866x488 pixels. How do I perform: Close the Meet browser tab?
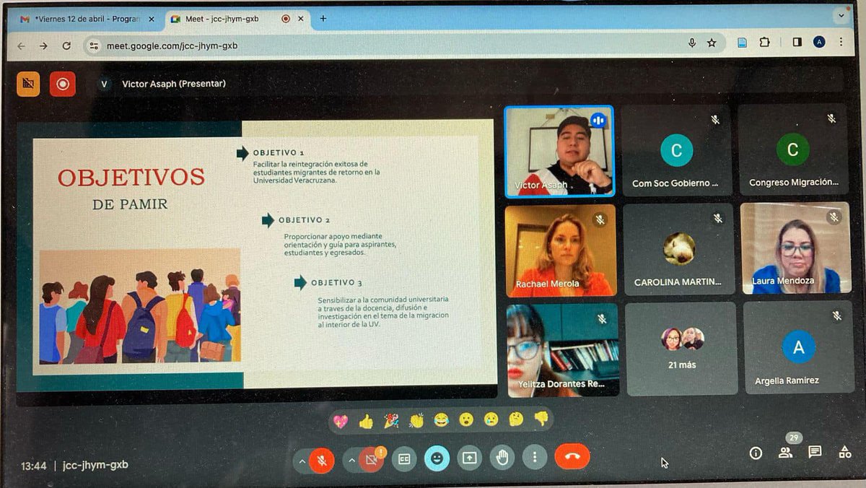[300, 19]
